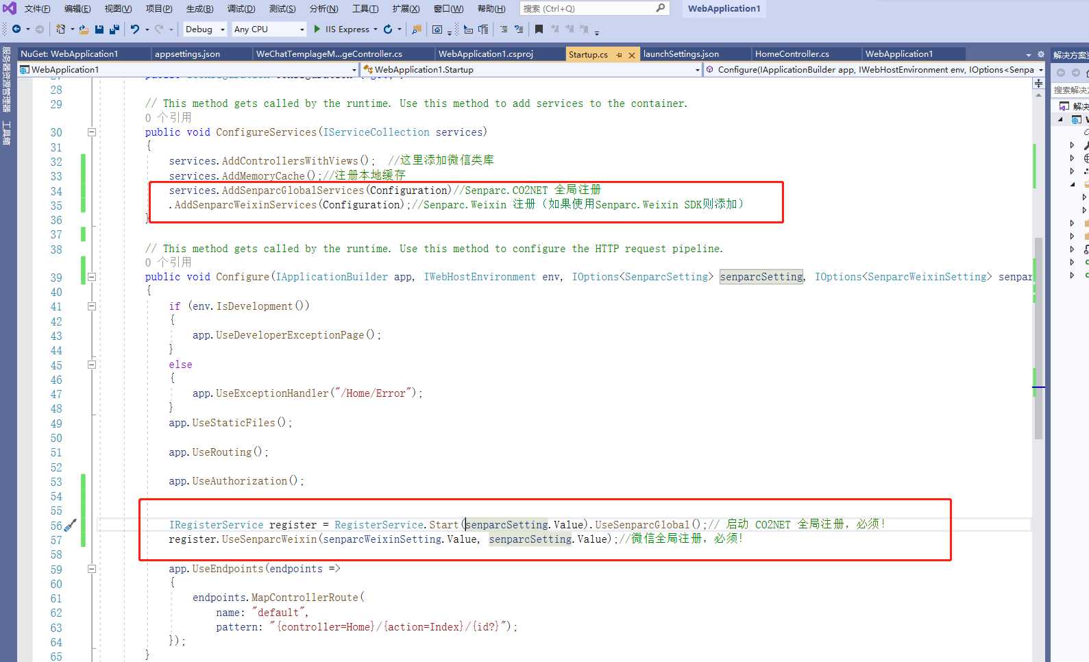Open the 文件(F) menu
The image size is (1089, 662).
[x=38, y=8]
